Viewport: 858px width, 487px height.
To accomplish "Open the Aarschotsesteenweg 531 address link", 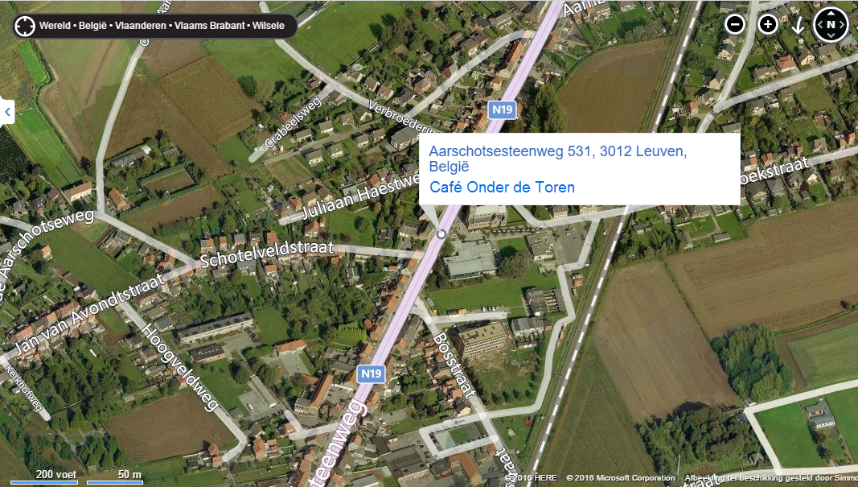I will [557, 159].
